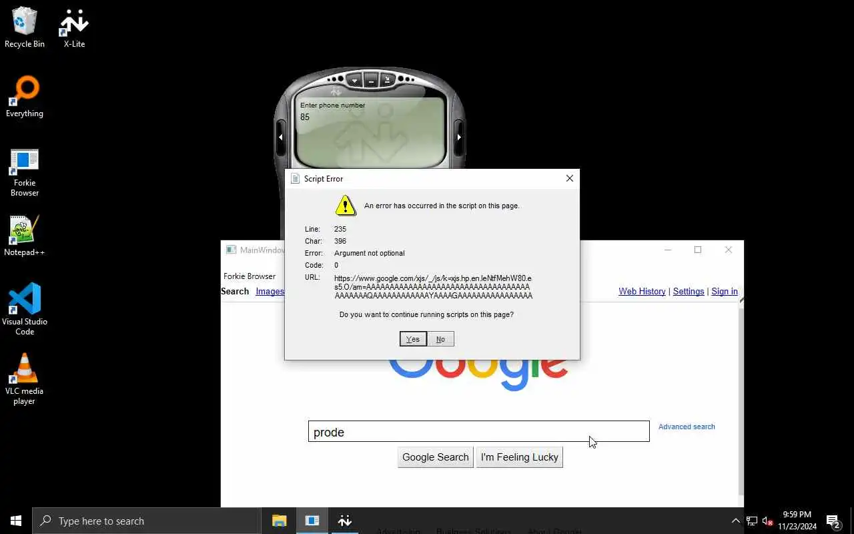
Task: Click the 'Forkie Browser' label in MainWindow
Action: pos(250,276)
